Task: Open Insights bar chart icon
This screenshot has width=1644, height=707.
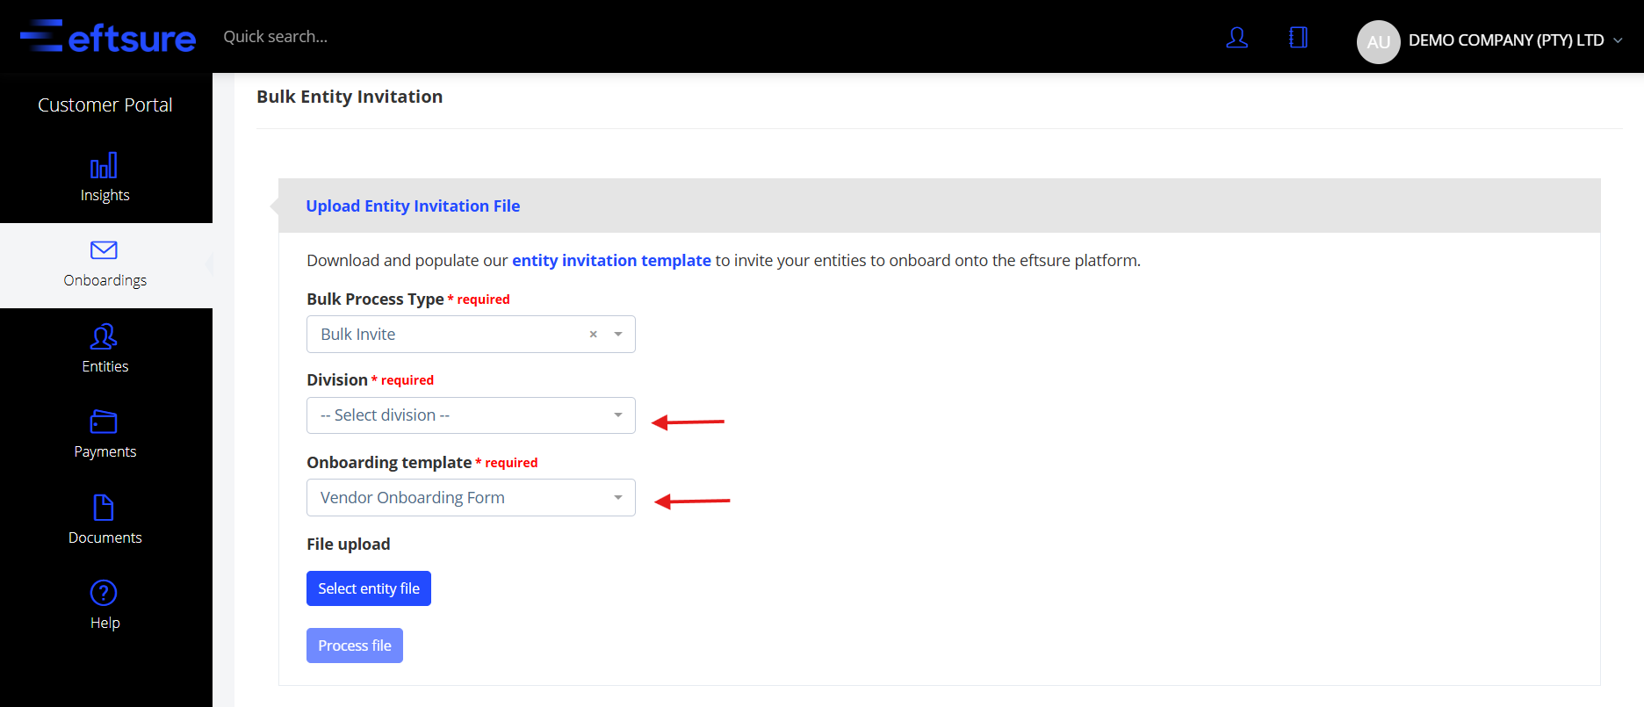Action: pyautogui.click(x=104, y=165)
